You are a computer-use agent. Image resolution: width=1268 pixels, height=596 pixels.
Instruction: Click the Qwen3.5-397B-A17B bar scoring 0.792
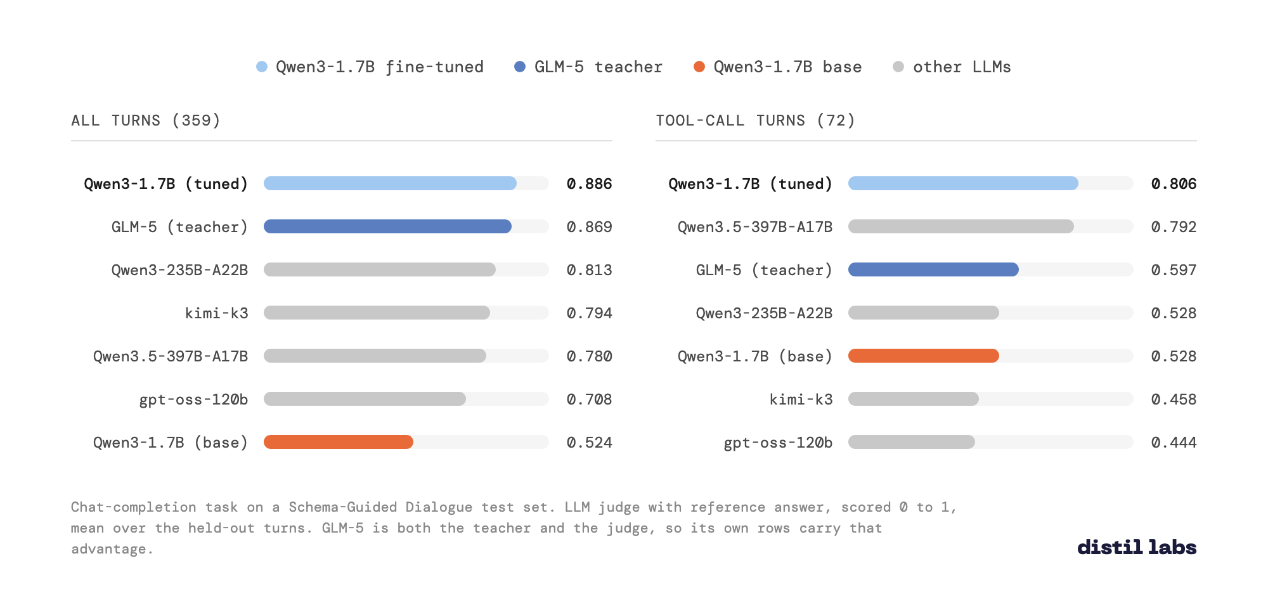coord(961,226)
